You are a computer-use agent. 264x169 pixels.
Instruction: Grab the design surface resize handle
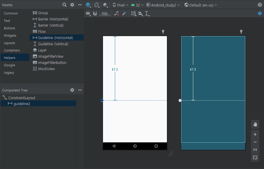171,154
